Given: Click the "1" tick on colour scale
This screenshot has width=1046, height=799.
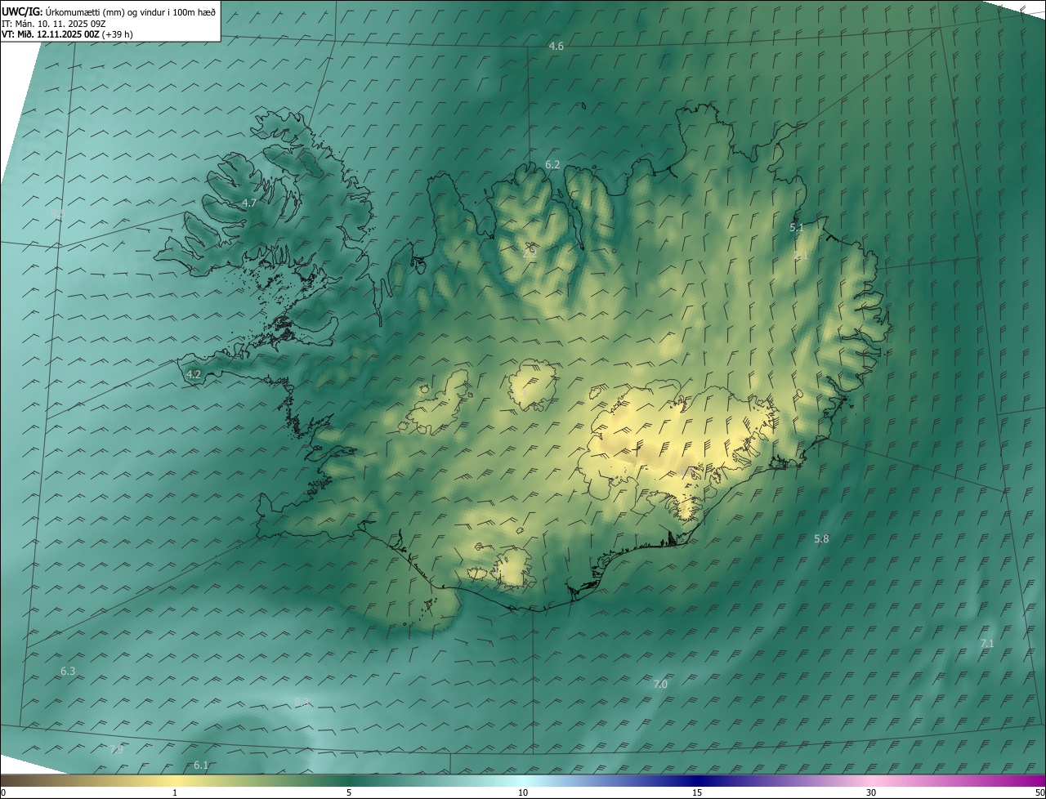Looking at the screenshot, I should pyautogui.click(x=175, y=793).
